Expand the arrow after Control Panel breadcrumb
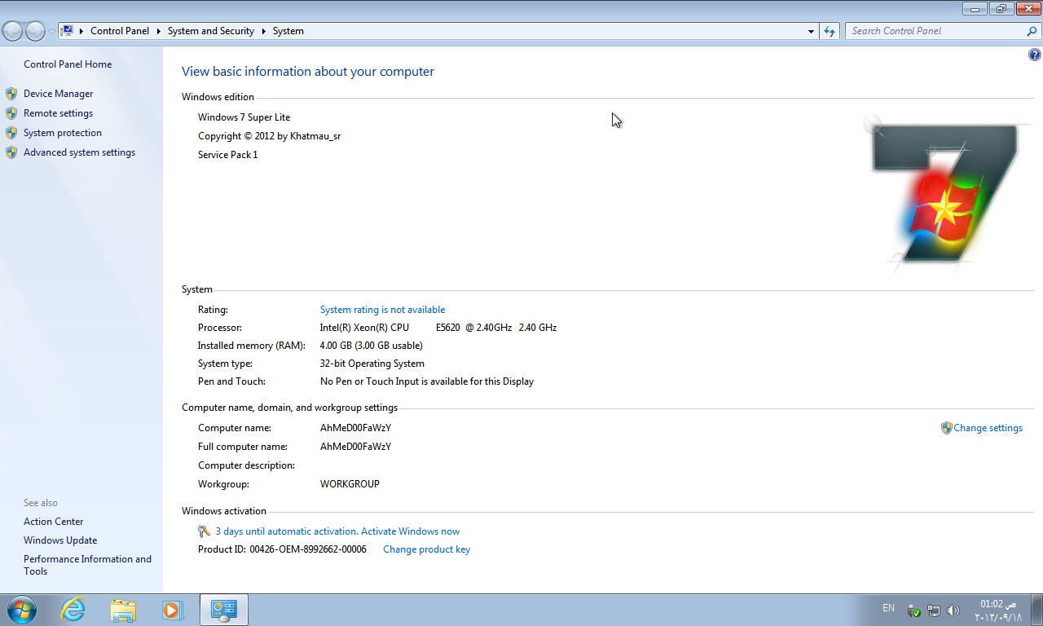 [158, 31]
